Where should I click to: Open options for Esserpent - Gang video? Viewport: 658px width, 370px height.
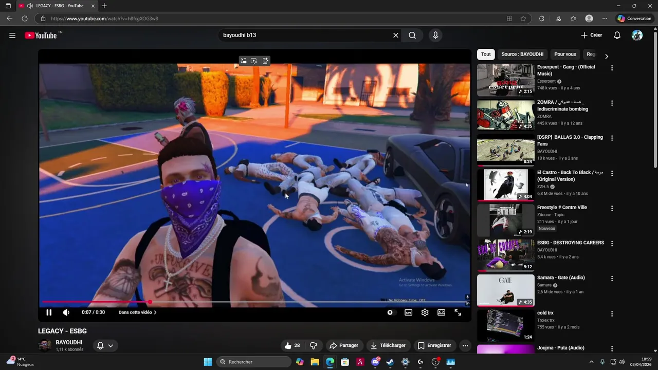coord(612,68)
